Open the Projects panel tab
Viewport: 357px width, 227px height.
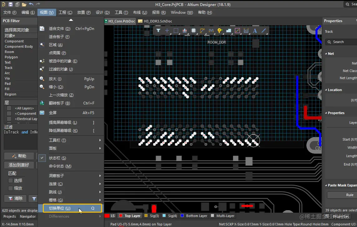(10, 216)
